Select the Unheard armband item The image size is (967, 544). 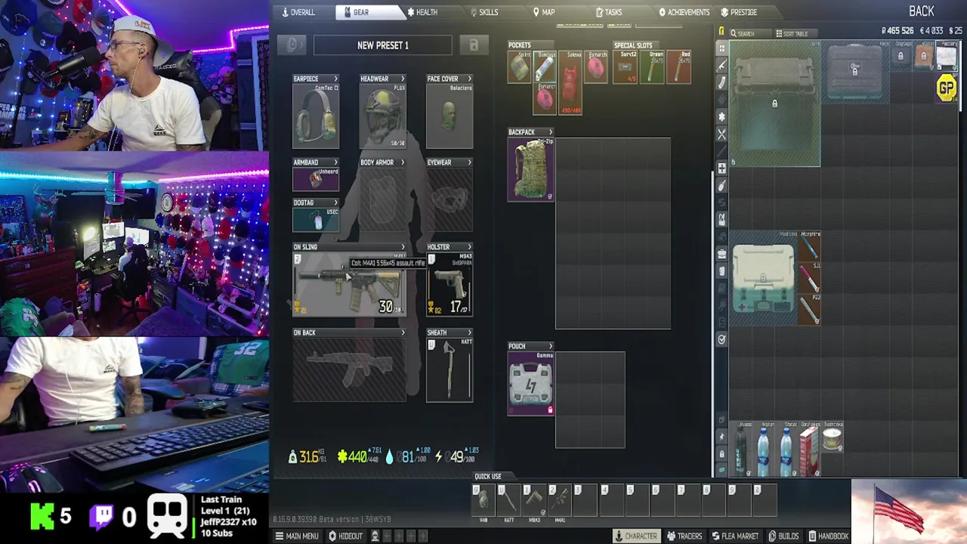pos(316,178)
